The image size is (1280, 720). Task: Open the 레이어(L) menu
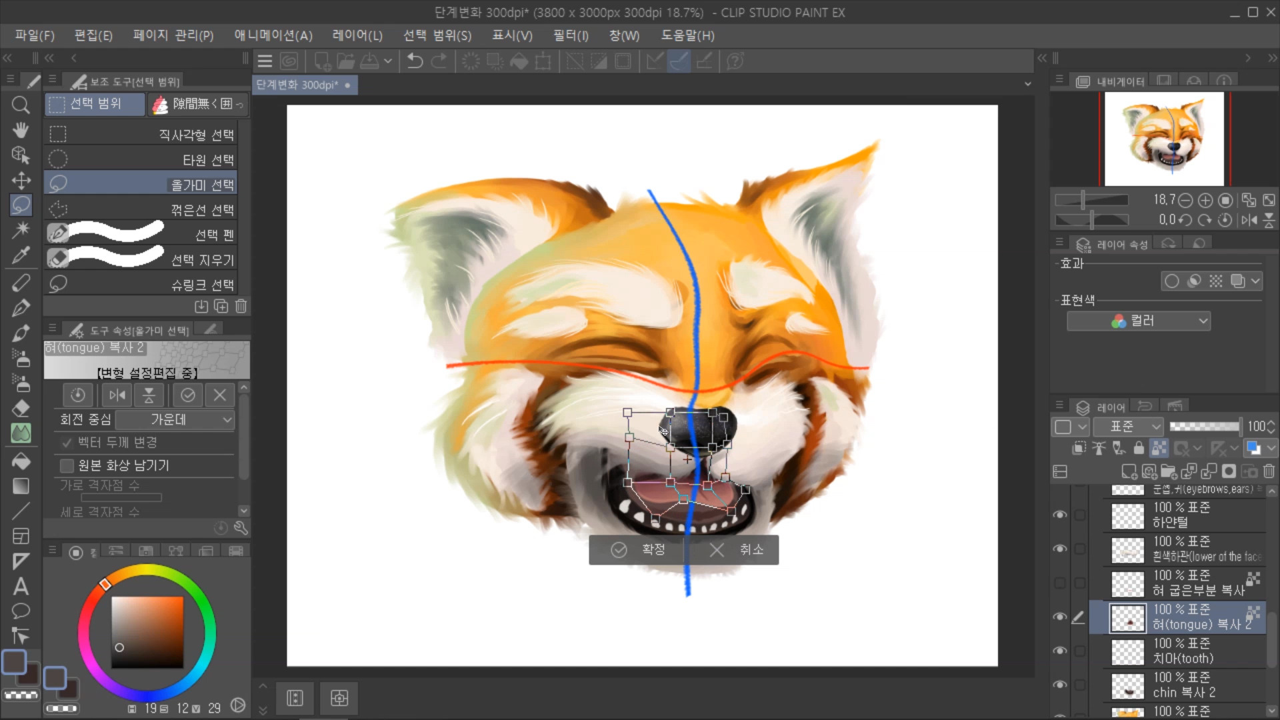[357, 35]
